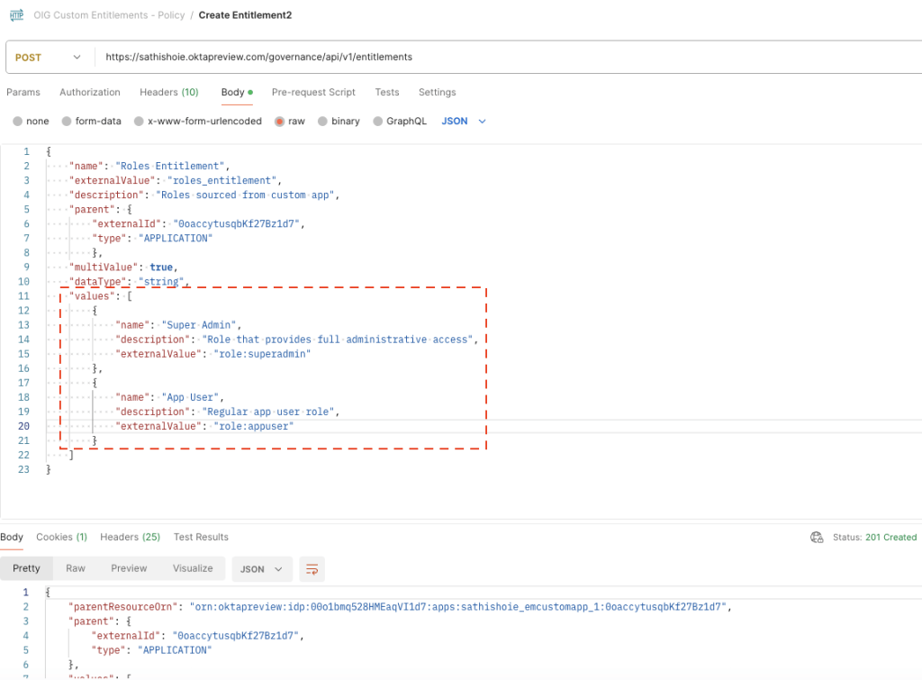
Task: Click the "roles_entitlement" externalValue text
Action: (222, 181)
